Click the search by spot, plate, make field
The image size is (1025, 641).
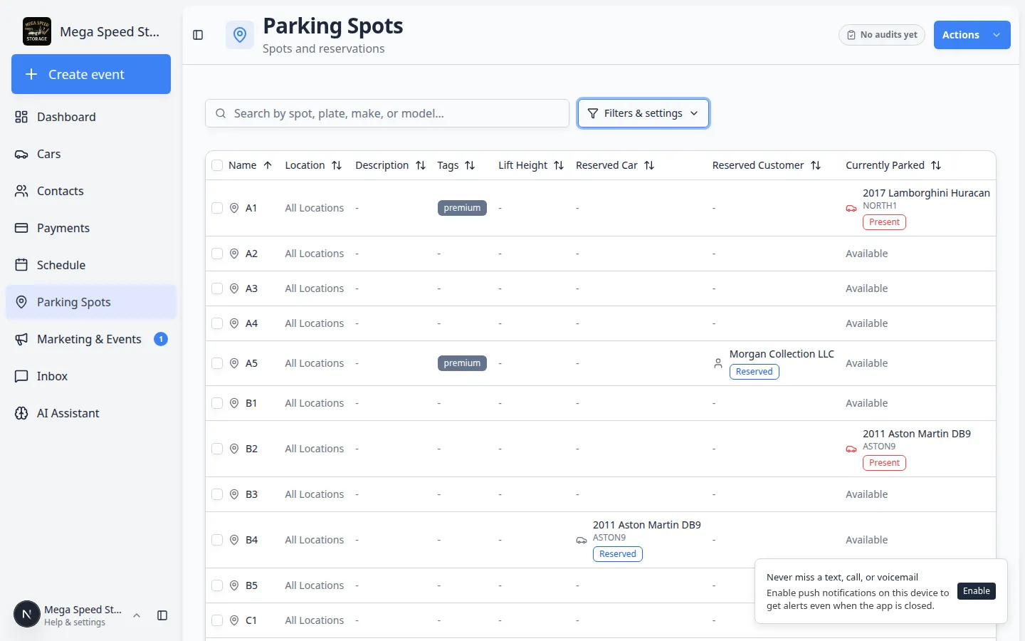coord(387,113)
